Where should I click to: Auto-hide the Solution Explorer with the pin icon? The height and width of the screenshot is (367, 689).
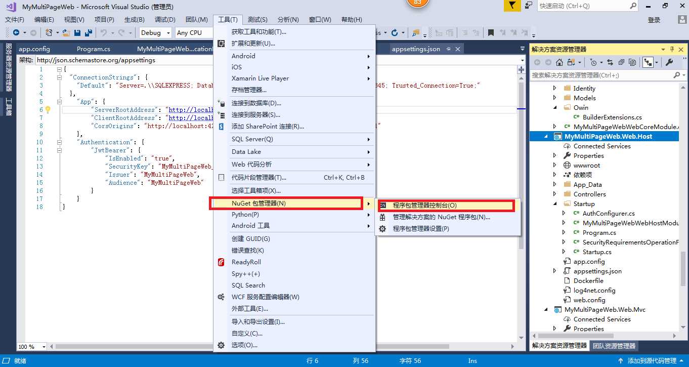point(672,49)
